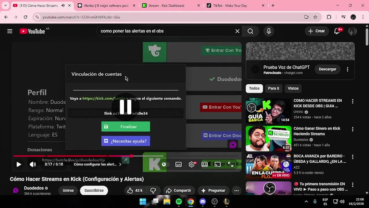Viewport: 369px width, 208px height.
Task: Open options menu for ChatGPT ad
Action: [x=348, y=69]
